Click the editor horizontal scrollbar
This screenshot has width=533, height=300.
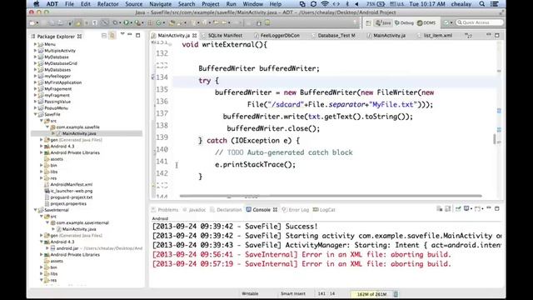331,196
